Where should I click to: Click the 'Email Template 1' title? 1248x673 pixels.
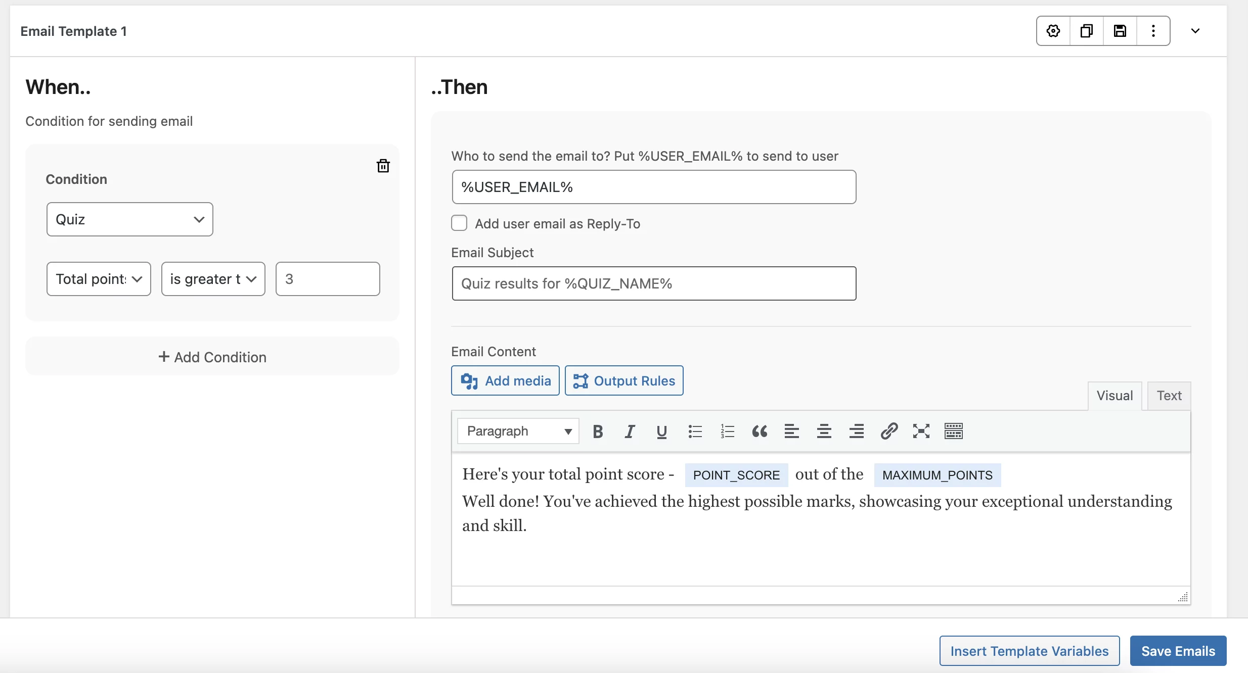pos(74,31)
